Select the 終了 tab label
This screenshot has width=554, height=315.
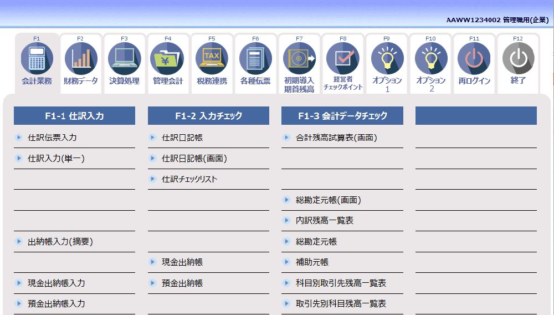(519, 80)
